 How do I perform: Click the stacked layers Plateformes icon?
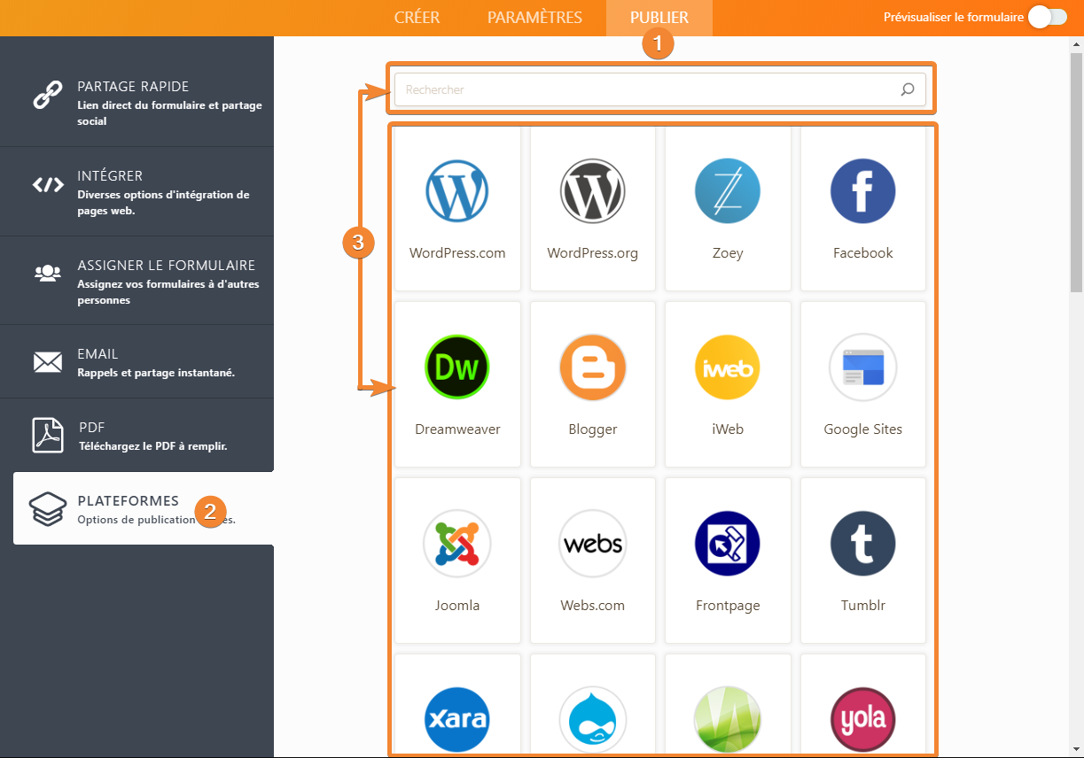(x=48, y=508)
